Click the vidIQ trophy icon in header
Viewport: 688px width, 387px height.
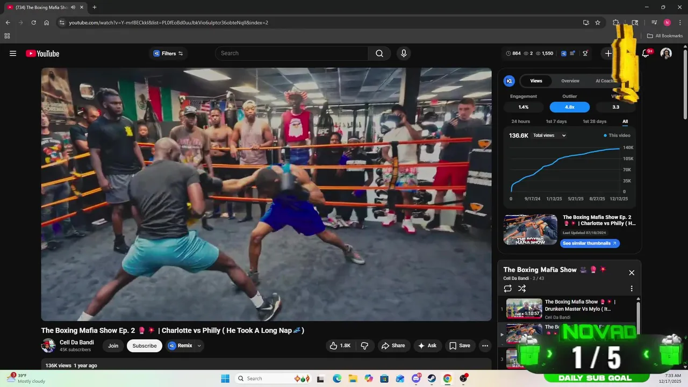[585, 53]
